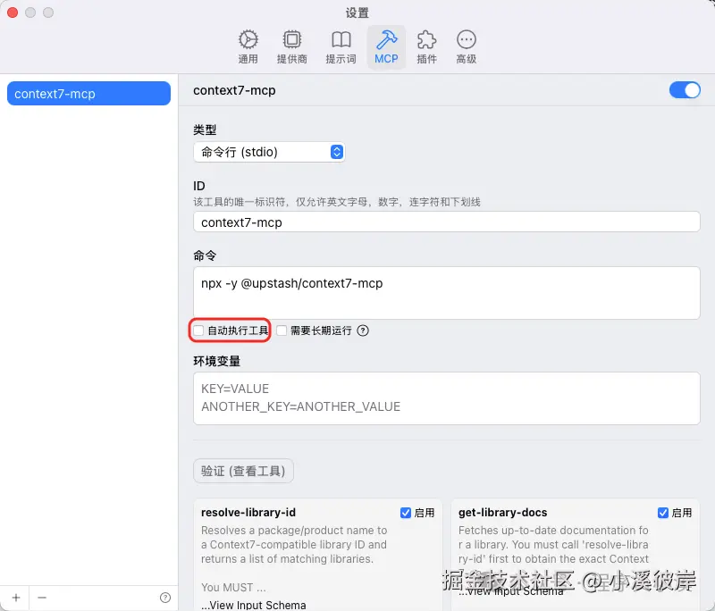Select context7-mcp in the sidebar

point(88,93)
